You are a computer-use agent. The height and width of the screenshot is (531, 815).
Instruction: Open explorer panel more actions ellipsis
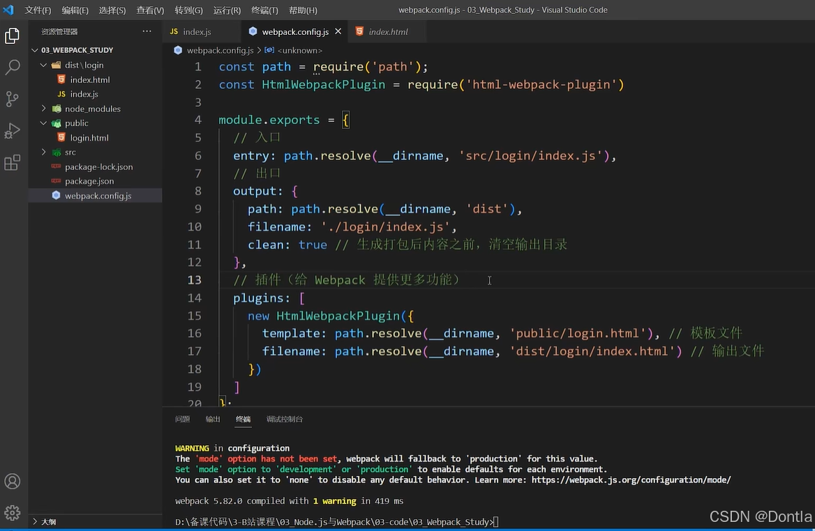click(x=147, y=31)
